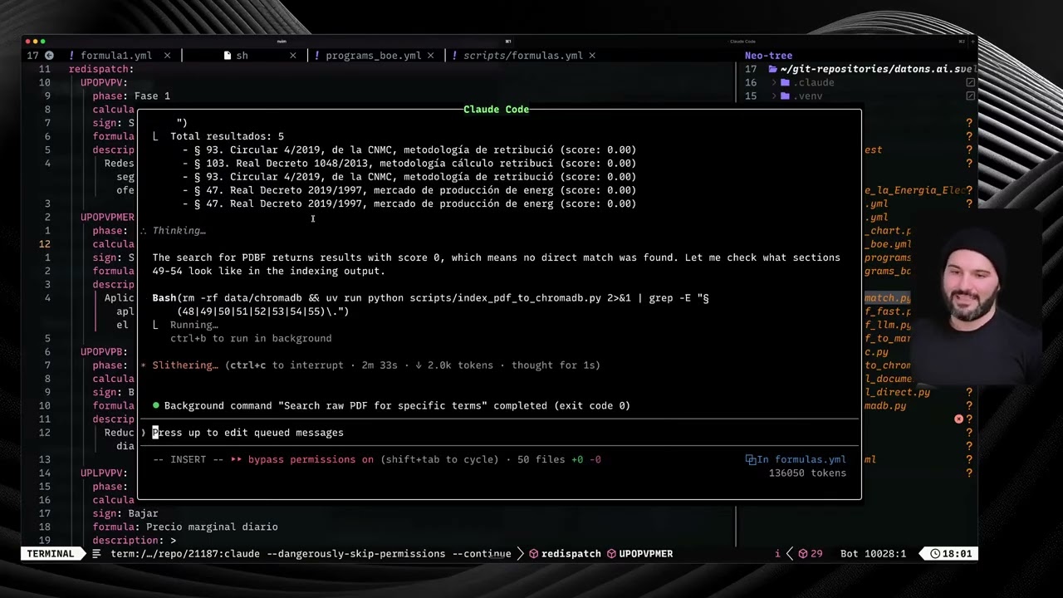Select the f_llm.py file in Neo-tree
This screenshot has height=598, width=1063.
(x=887, y=325)
